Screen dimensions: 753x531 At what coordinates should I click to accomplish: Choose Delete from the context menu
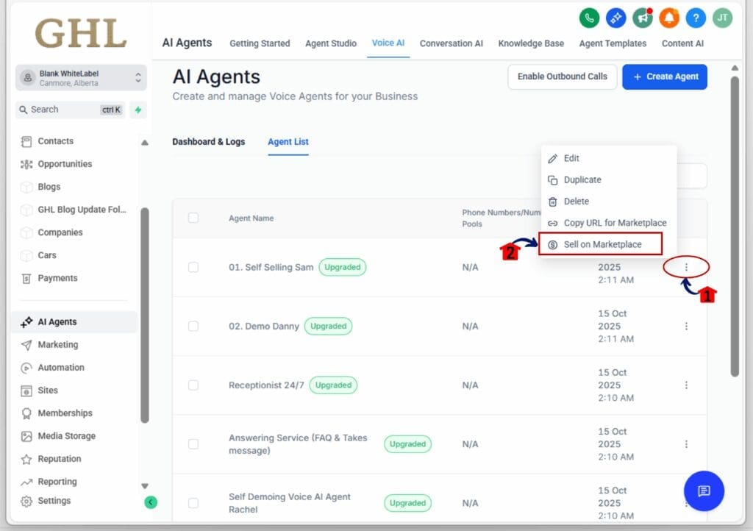609,202
